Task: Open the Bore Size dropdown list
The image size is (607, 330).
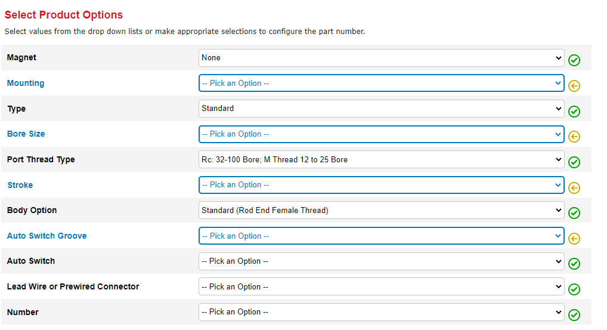Action: 382,134
